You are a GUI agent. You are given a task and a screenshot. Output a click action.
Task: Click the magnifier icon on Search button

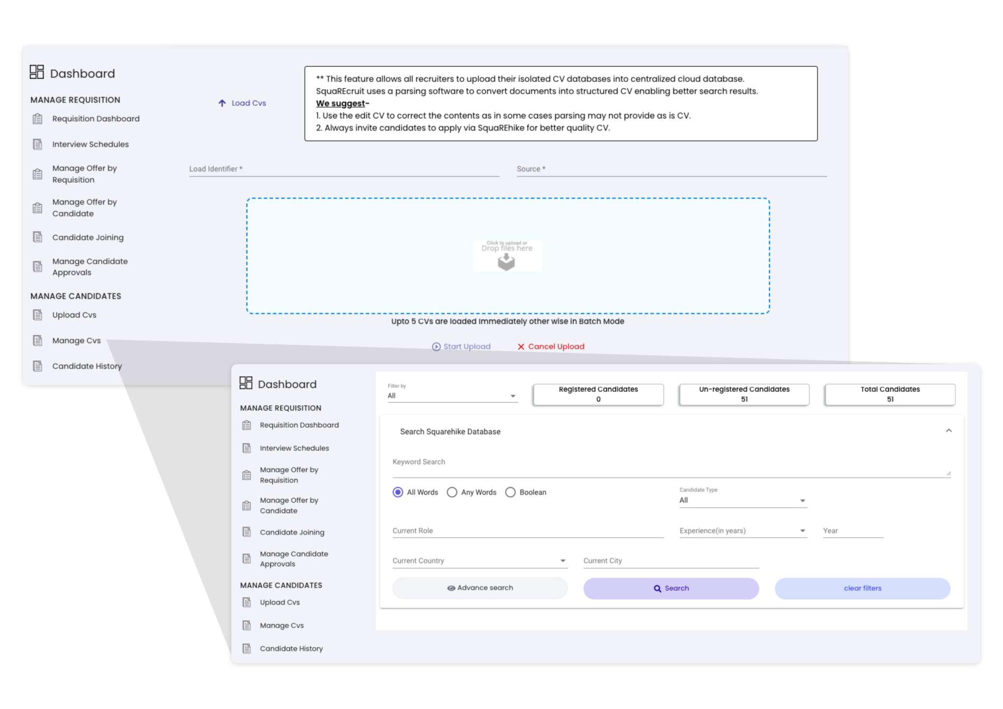click(657, 588)
